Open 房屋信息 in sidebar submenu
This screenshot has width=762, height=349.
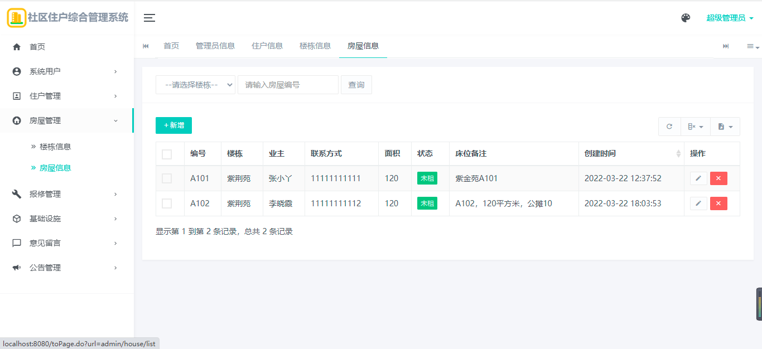tap(55, 168)
